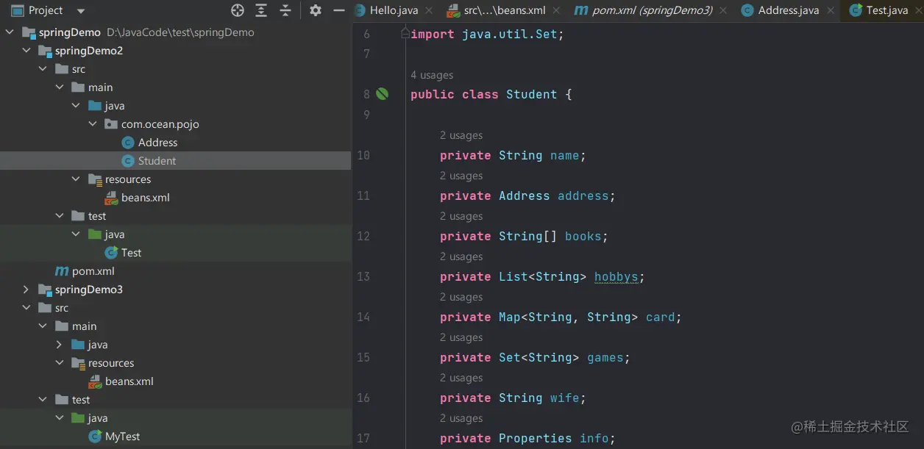The width and height of the screenshot is (924, 449).
Task: Switch to pom.xml (springDemo3) tab
Action: (653, 10)
